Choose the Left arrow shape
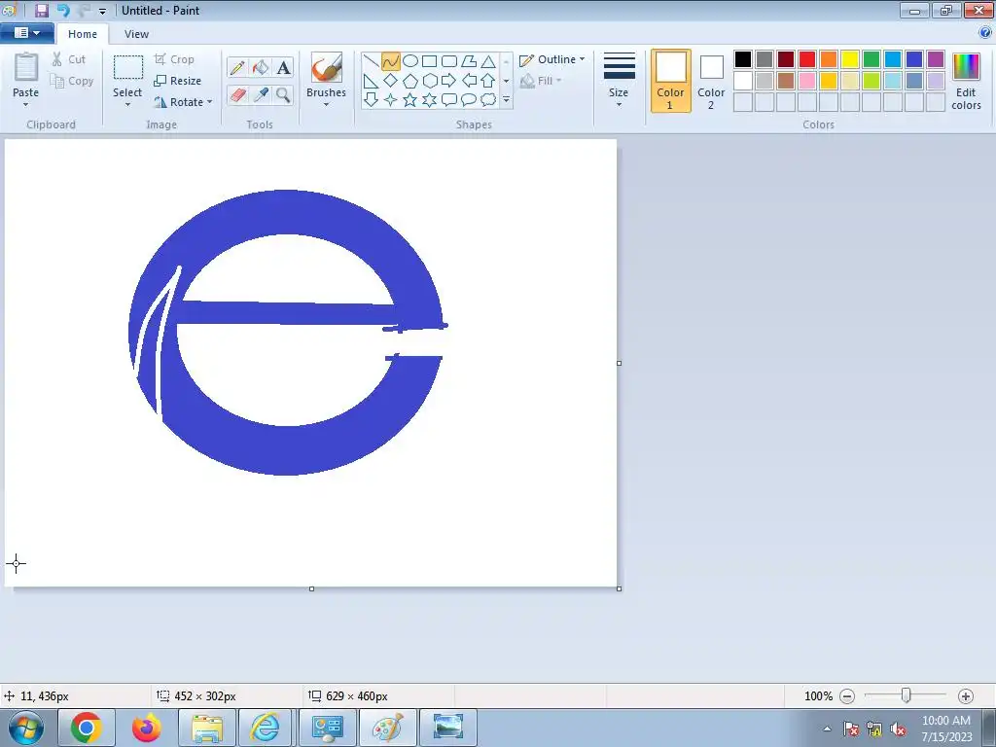 click(469, 81)
